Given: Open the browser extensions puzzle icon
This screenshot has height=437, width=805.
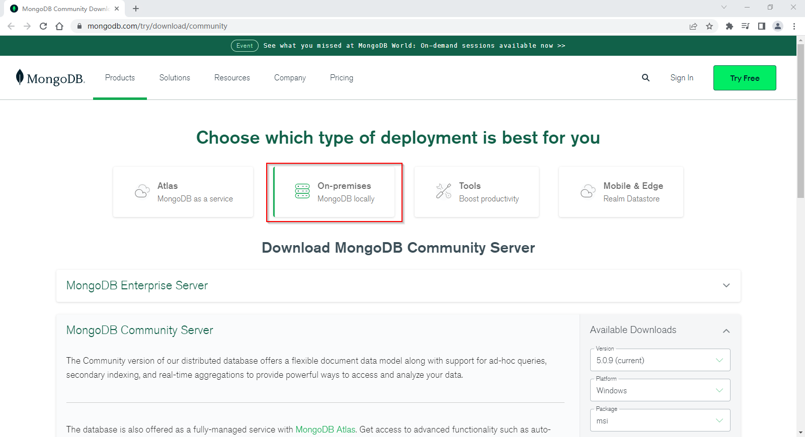Looking at the screenshot, I should coord(729,26).
